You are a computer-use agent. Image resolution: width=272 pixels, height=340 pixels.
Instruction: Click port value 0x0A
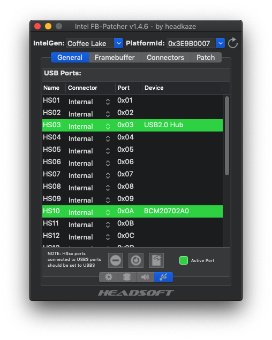tap(126, 211)
